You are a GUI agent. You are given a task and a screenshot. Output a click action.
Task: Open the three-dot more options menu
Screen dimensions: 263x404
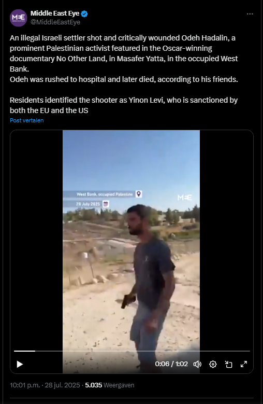click(250, 14)
